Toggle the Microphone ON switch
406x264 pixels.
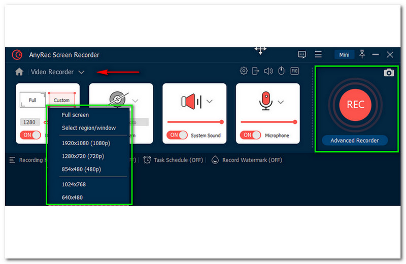click(250, 135)
